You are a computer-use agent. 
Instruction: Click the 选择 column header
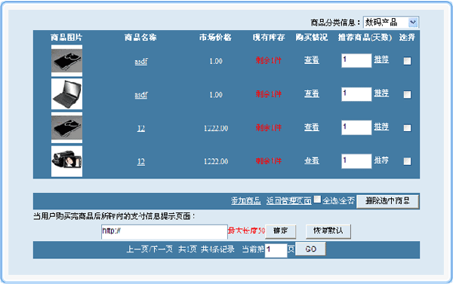[x=407, y=37]
